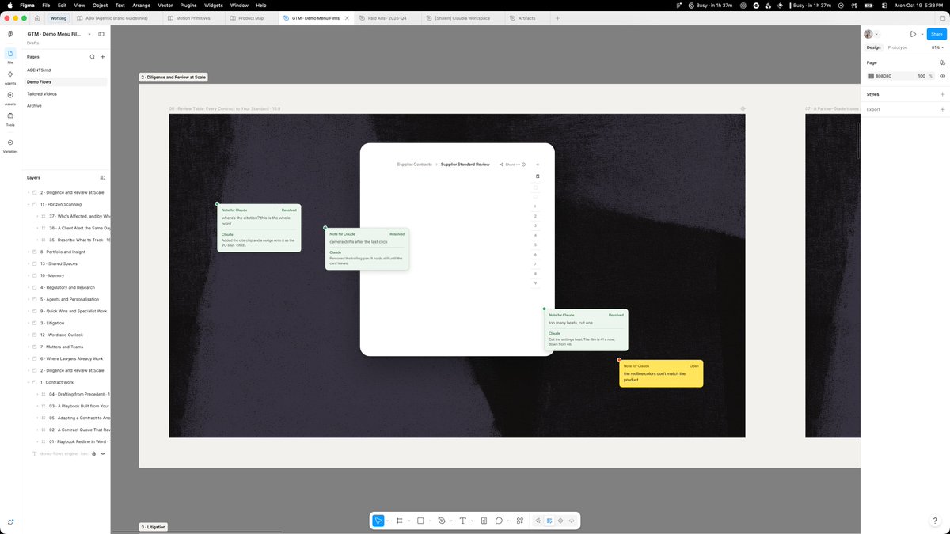
Task: Edit the page color hex value field
Action: 883,76
